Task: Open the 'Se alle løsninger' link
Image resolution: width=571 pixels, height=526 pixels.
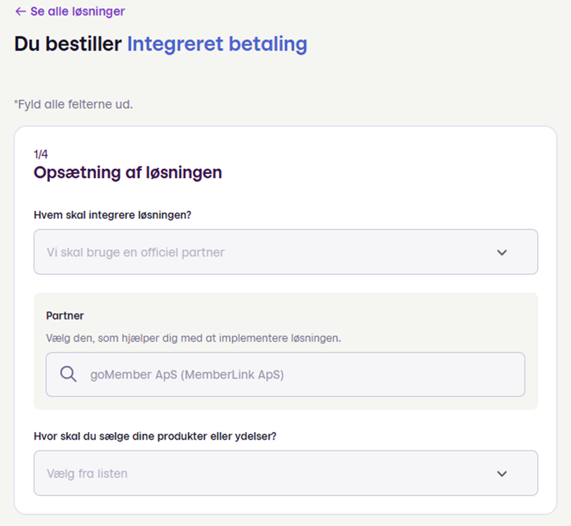Action: tap(70, 11)
